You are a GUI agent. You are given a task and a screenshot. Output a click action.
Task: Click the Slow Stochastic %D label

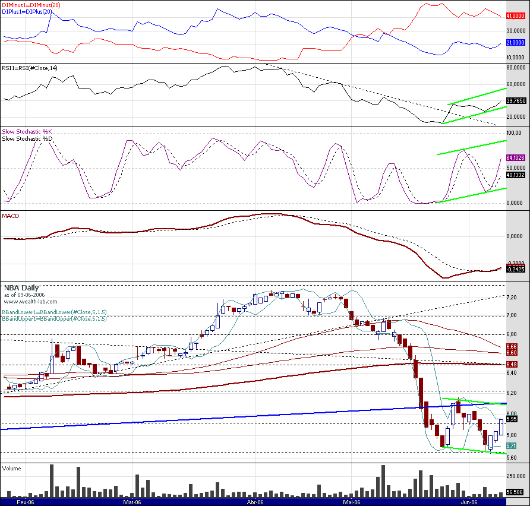27,139
